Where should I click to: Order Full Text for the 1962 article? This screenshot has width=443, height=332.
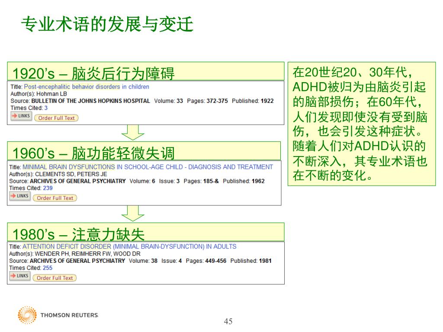click(55, 198)
